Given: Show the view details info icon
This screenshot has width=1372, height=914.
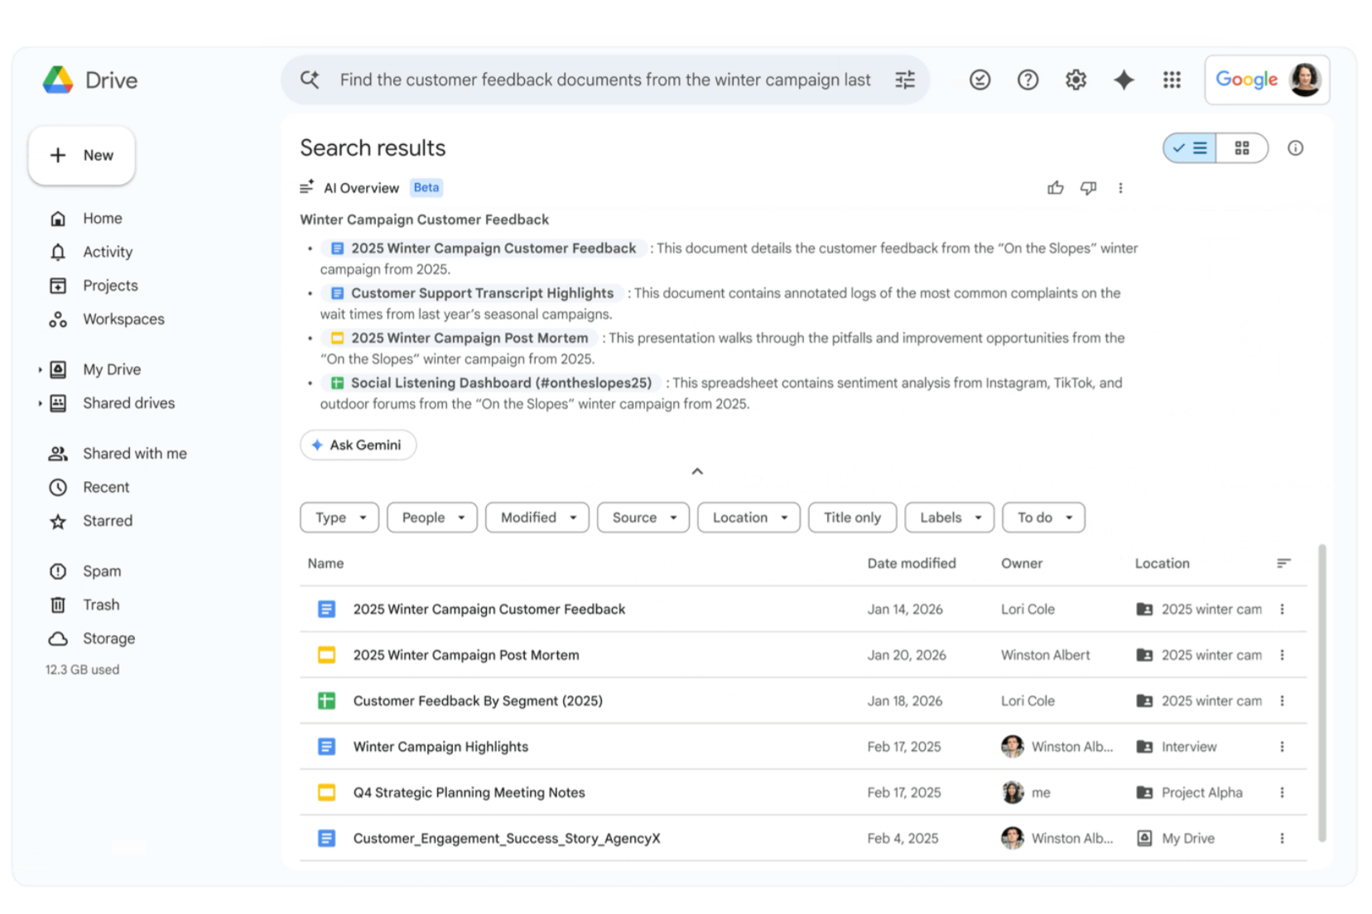Looking at the screenshot, I should pyautogui.click(x=1295, y=148).
